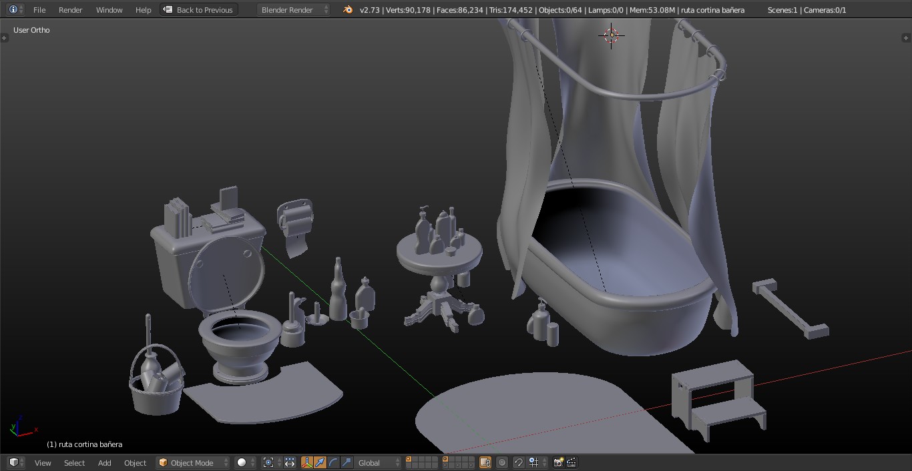Click the first scene layer button
The height and width of the screenshot is (471, 912).
pyautogui.click(x=409, y=459)
